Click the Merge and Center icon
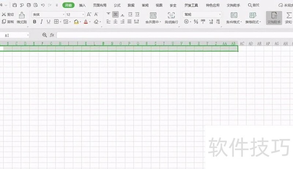 [153, 15]
